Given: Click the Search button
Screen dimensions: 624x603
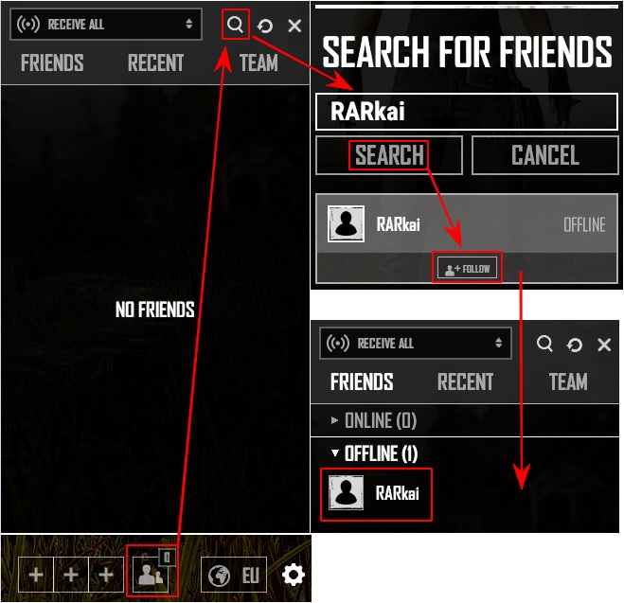Looking at the screenshot, I should click(x=389, y=155).
